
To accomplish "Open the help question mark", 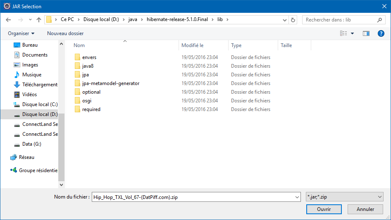I will coord(381,33).
